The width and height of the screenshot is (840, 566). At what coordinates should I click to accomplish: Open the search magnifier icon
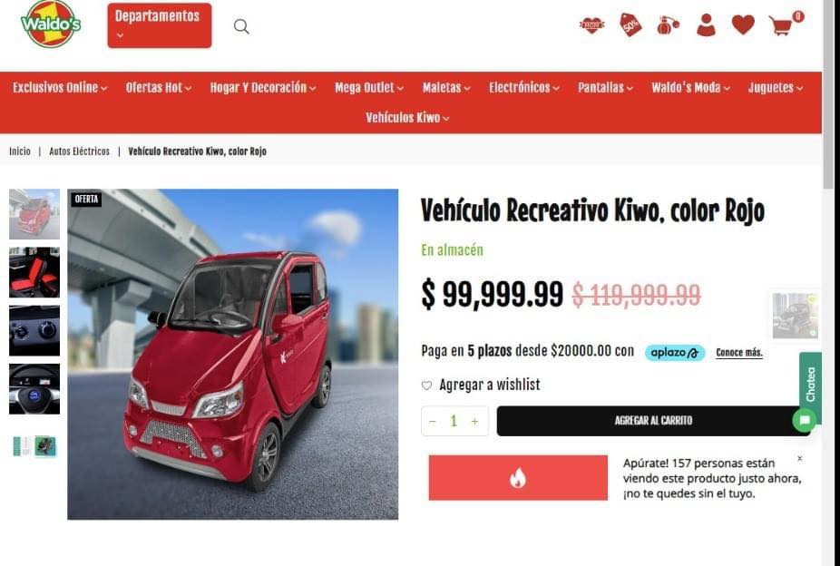point(241,26)
